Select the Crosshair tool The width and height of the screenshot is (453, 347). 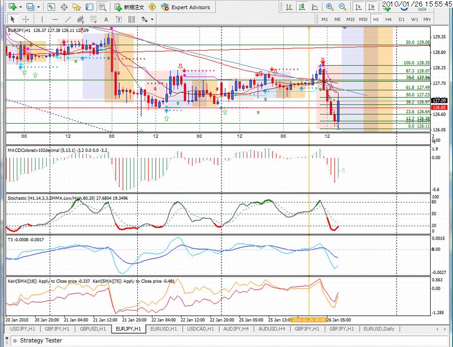[x=26, y=19]
